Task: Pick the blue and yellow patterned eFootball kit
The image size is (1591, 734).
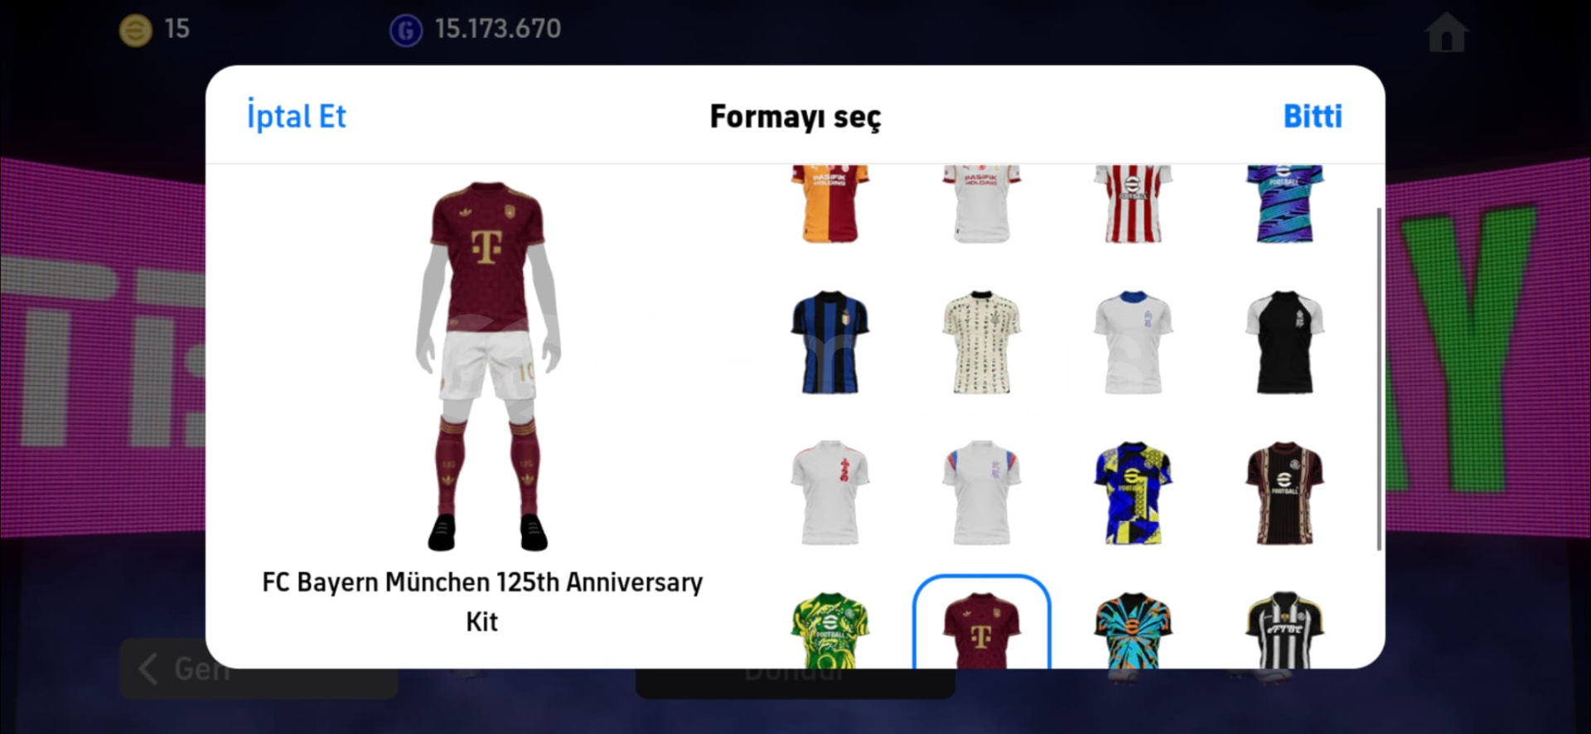Action: coord(1133,493)
